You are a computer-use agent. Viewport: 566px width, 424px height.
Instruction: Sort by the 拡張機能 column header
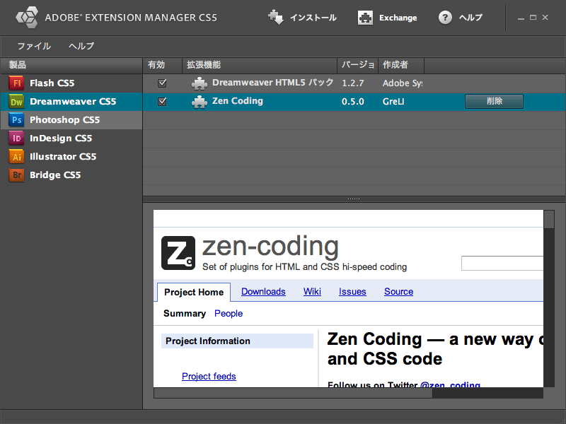260,65
